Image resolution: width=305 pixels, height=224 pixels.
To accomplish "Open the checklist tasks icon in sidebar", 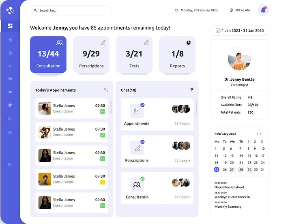I will point(10,66).
